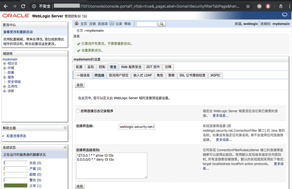292x189 pixels.
Task: Expand the 环境 tree node
Action: coord(4,68)
